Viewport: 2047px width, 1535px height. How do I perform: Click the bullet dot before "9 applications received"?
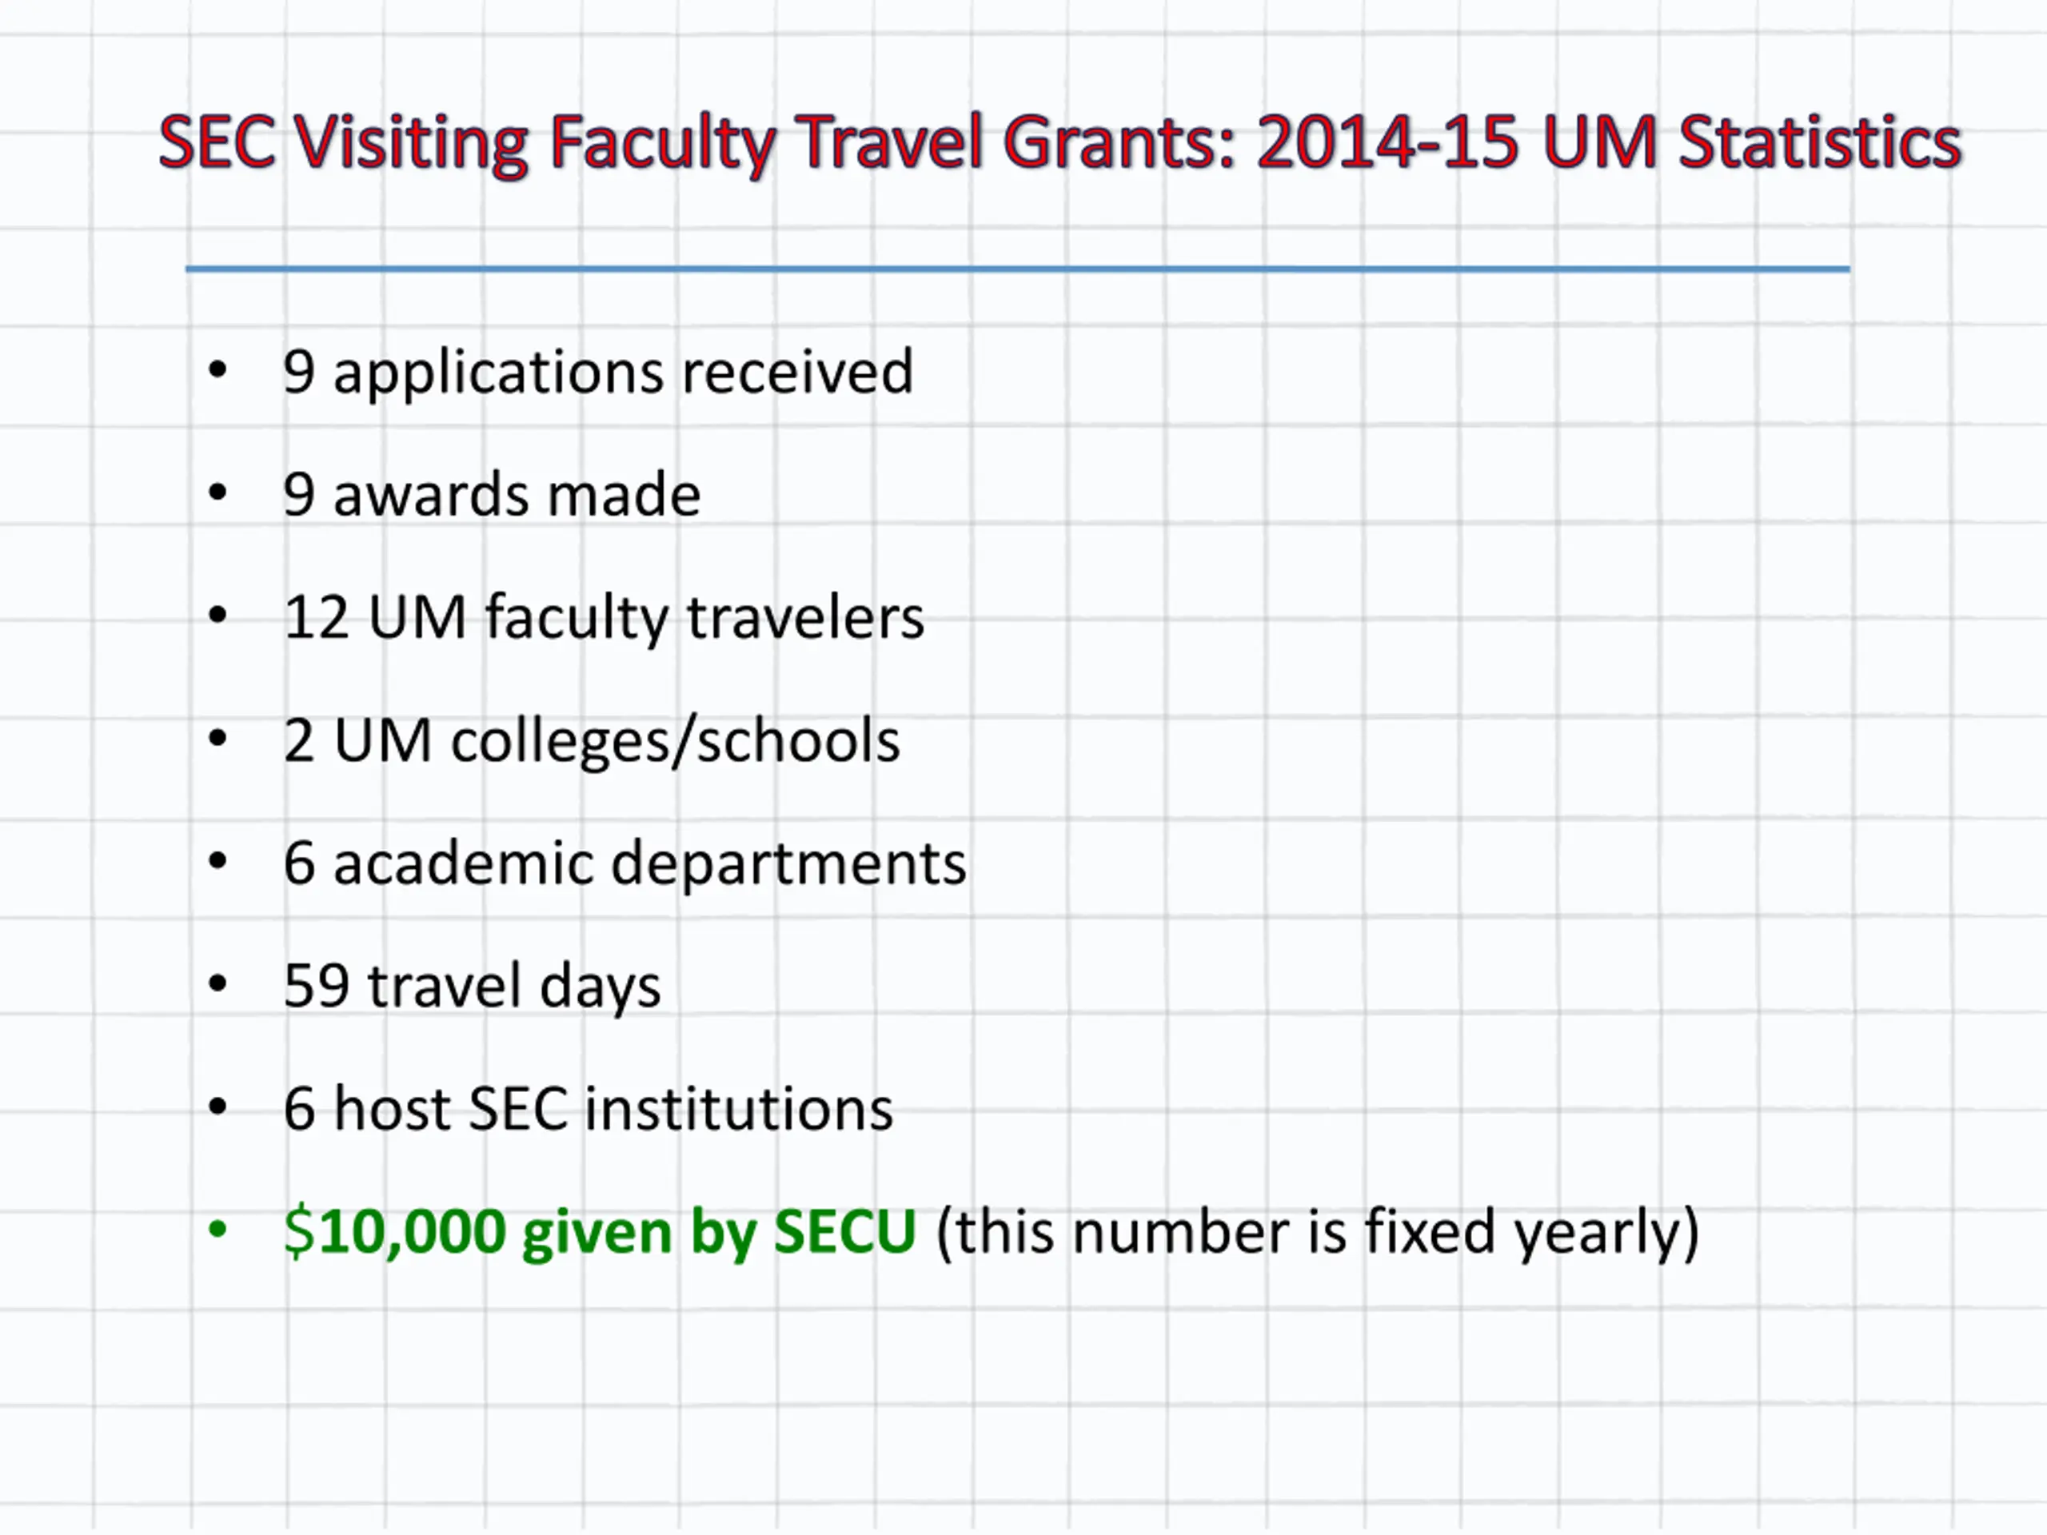tap(217, 370)
